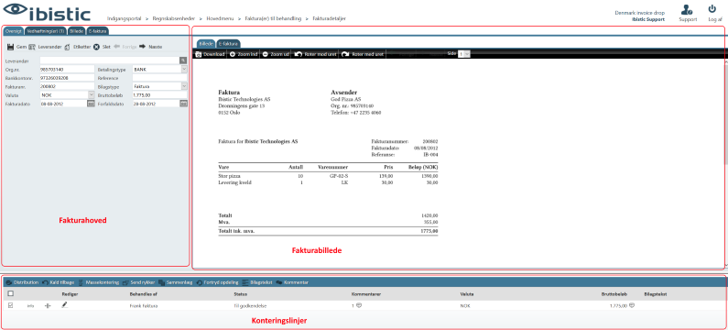
Task: Open Massekontering action
Action: click(x=98, y=282)
